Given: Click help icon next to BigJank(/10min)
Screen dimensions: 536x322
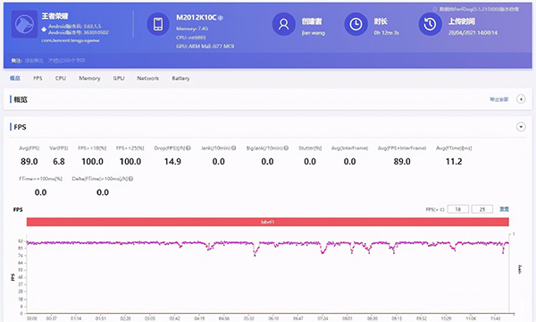Looking at the screenshot, I should tap(286, 148).
